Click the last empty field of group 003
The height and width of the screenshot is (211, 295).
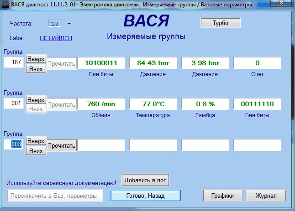258,145
